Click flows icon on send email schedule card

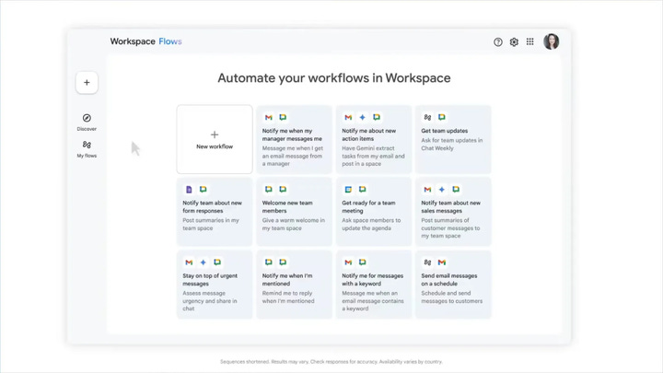(x=427, y=262)
